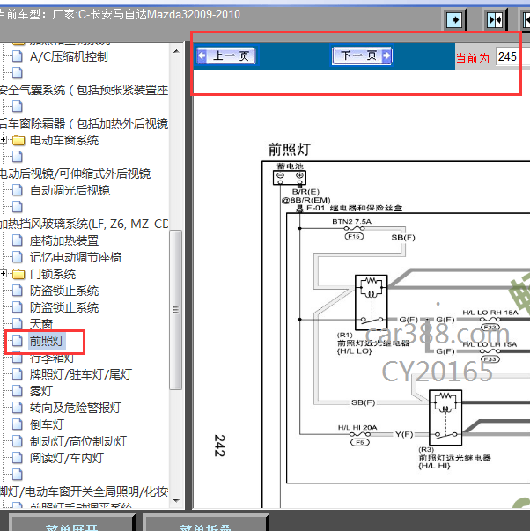
Task: Click the tree scrollbar up arrow
Action: (x=176, y=51)
